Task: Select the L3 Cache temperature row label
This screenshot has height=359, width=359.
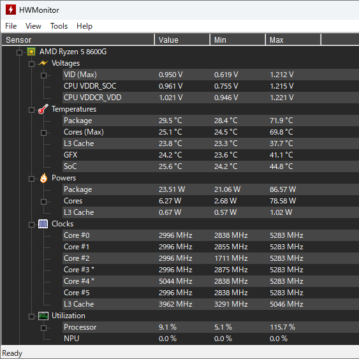Action: coord(79,143)
